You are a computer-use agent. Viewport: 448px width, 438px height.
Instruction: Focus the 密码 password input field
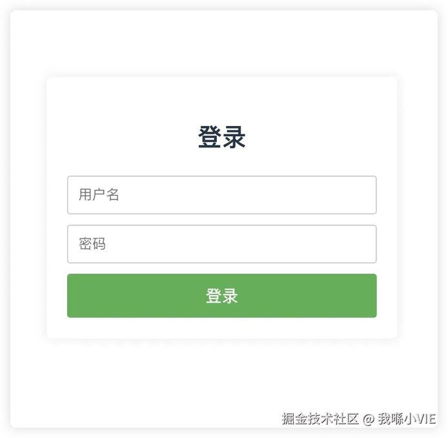(221, 244)
